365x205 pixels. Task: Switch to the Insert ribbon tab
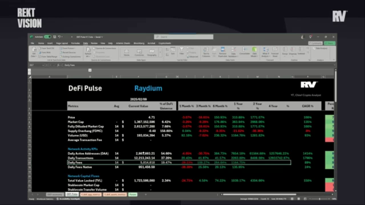[50, 43]
